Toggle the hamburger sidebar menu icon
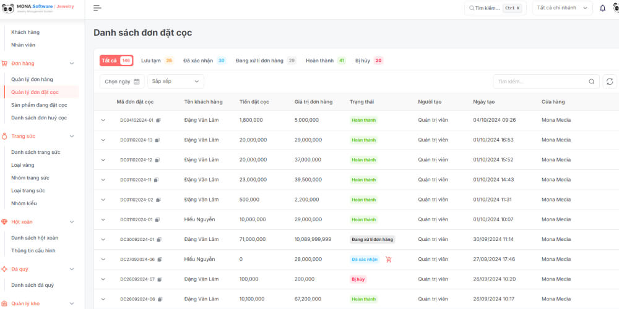The width and height of the screenshot is (619, 309). pyautogui.click(x=97, y=8)
